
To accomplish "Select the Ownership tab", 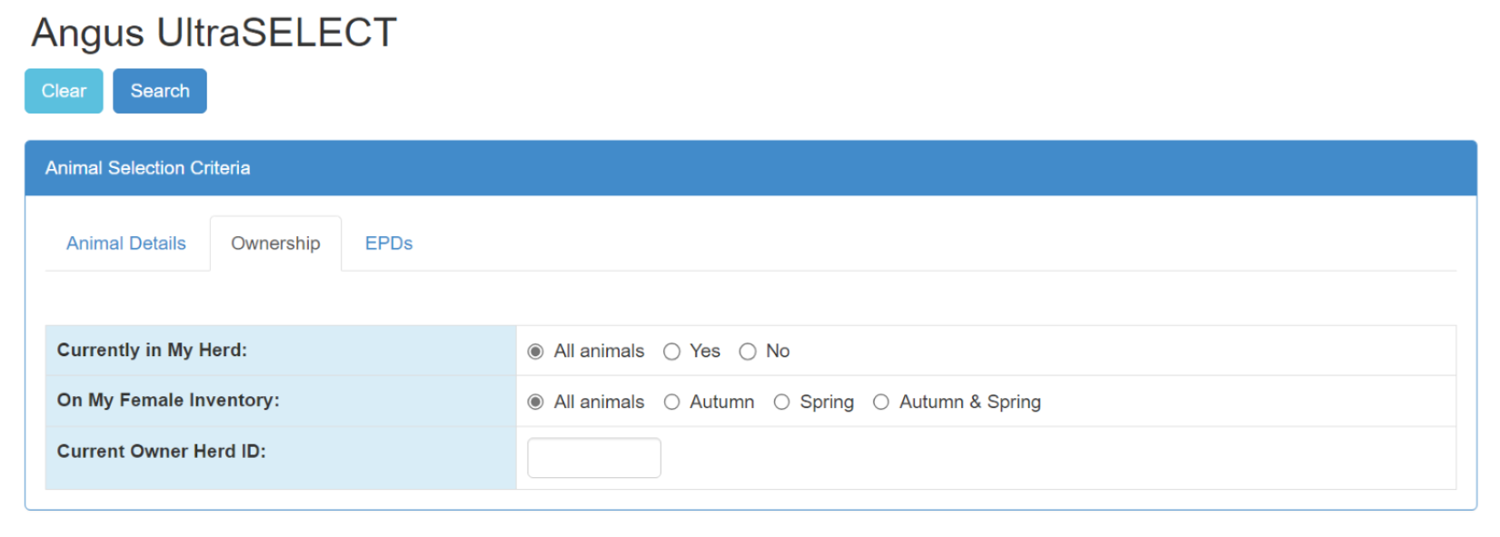I will (275, 244).
